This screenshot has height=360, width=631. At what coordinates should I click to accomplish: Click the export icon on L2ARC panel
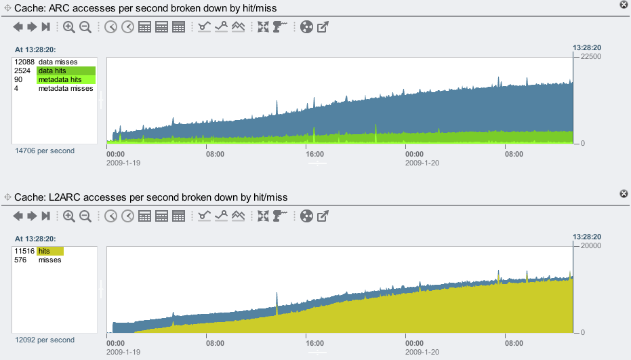tap(323, 216)
